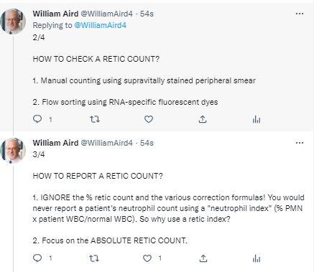Open the more options menu on the 2/4 tweet
This screenshot has height=272, width=314.
300,14
